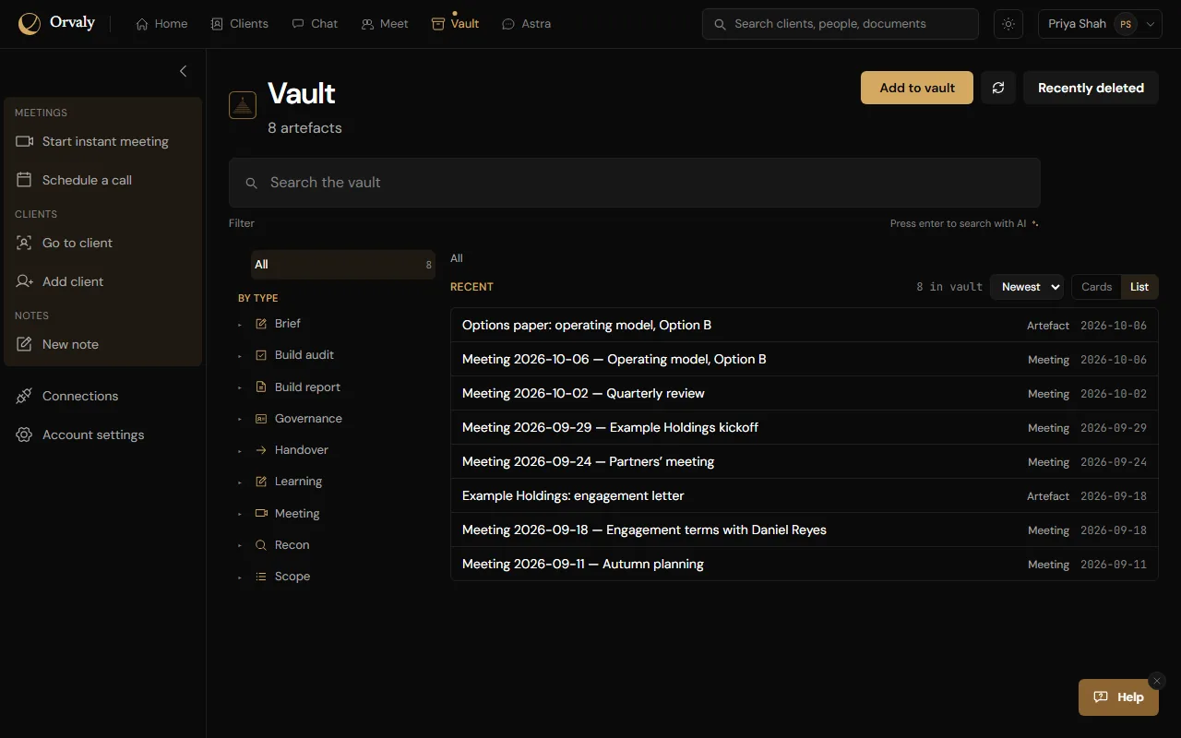Click the Add client person-plus icon
The height and width of the screenshot is (738, 1181).
[25, 281]
